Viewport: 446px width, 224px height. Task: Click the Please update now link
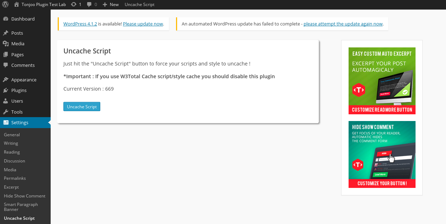coord(143,24)
